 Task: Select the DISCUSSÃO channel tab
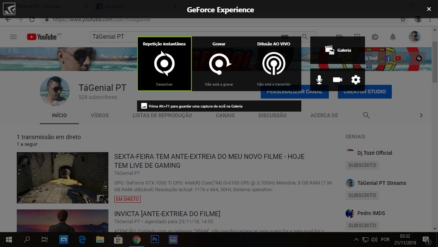click(272, 115)
